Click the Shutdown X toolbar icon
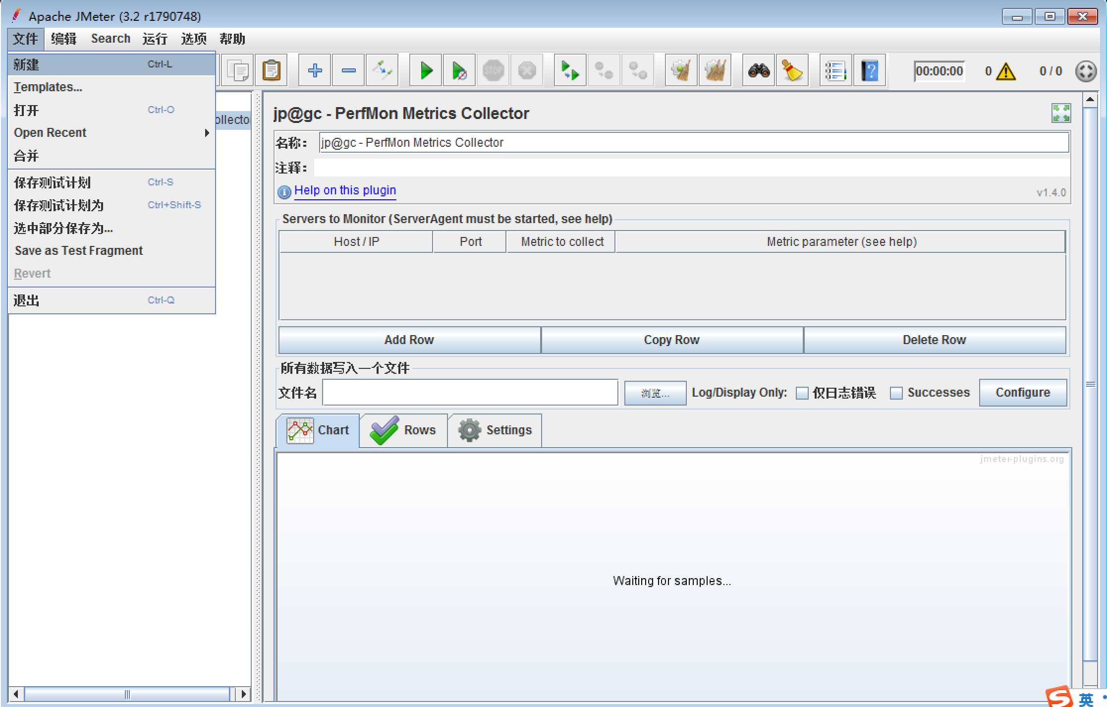The height and width of the screenshot is (707, 1107). tap(527, 70)
